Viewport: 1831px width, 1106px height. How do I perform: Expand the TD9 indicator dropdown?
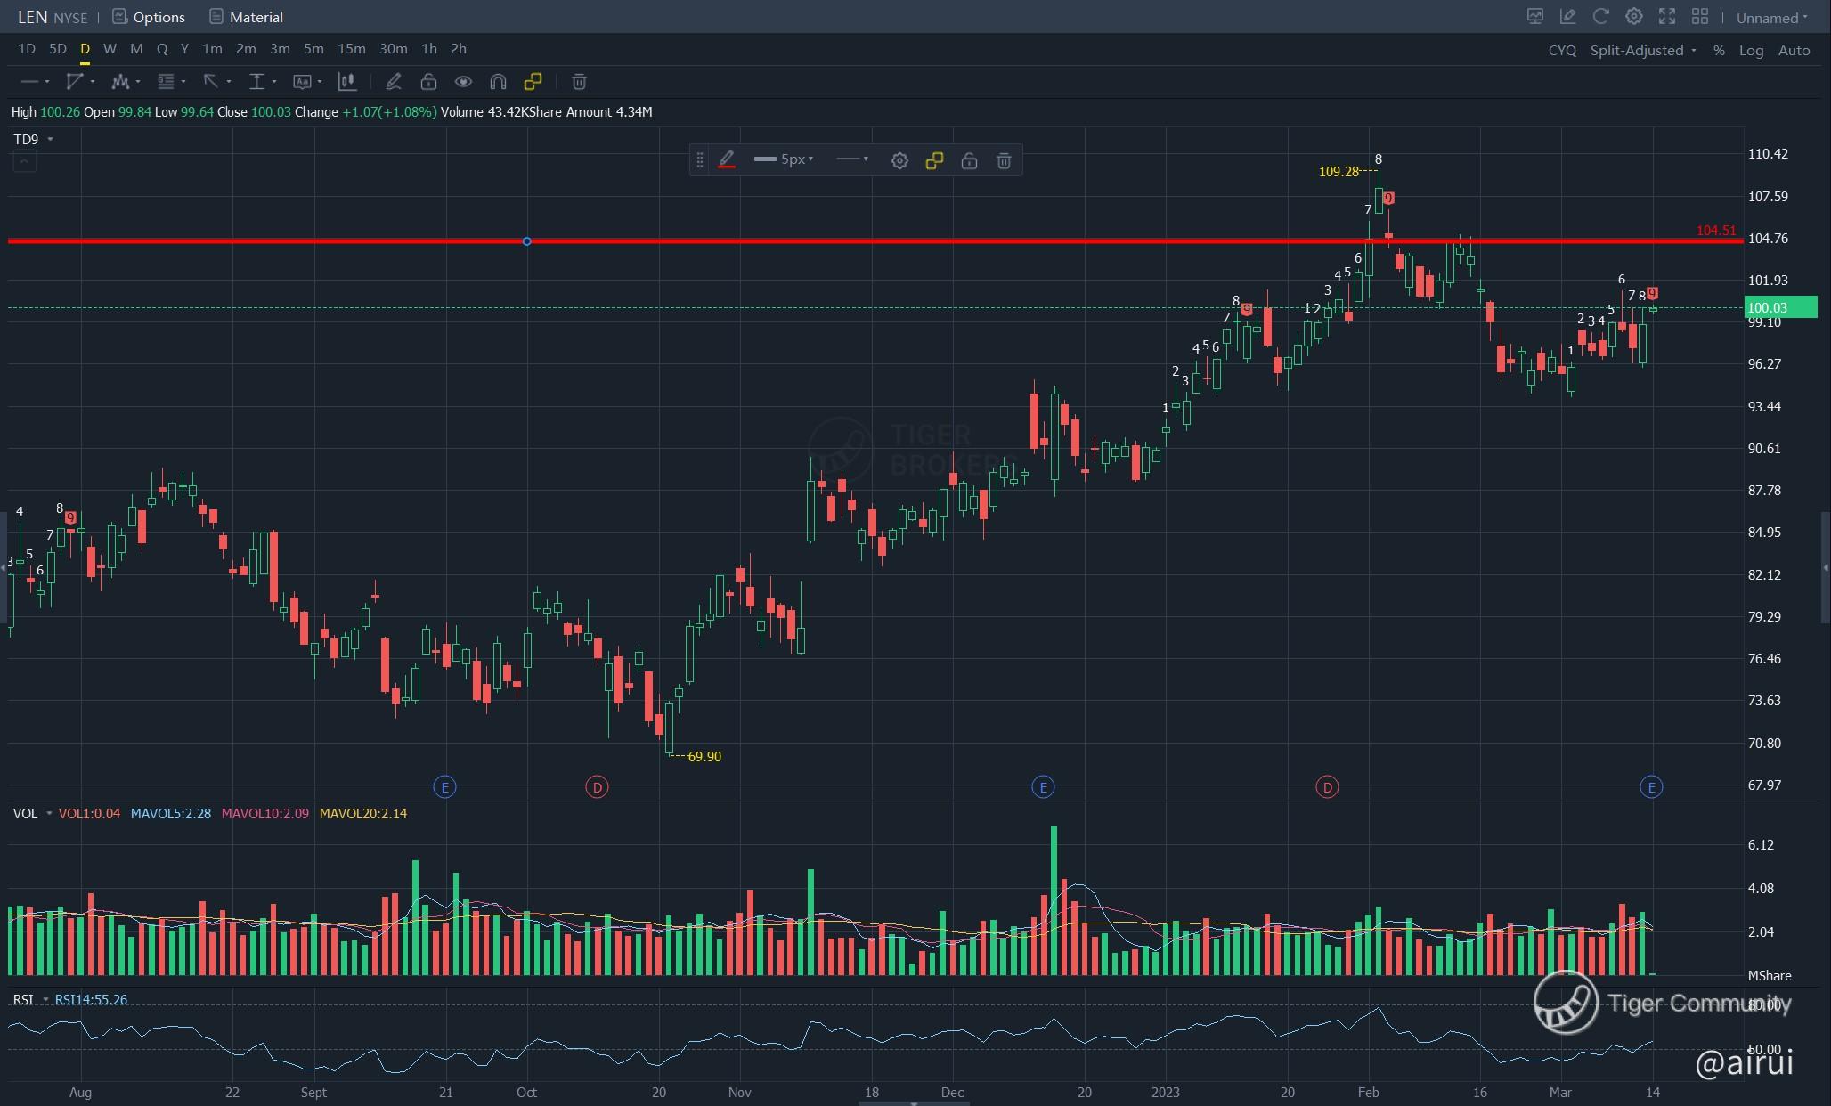click(50, 139)
